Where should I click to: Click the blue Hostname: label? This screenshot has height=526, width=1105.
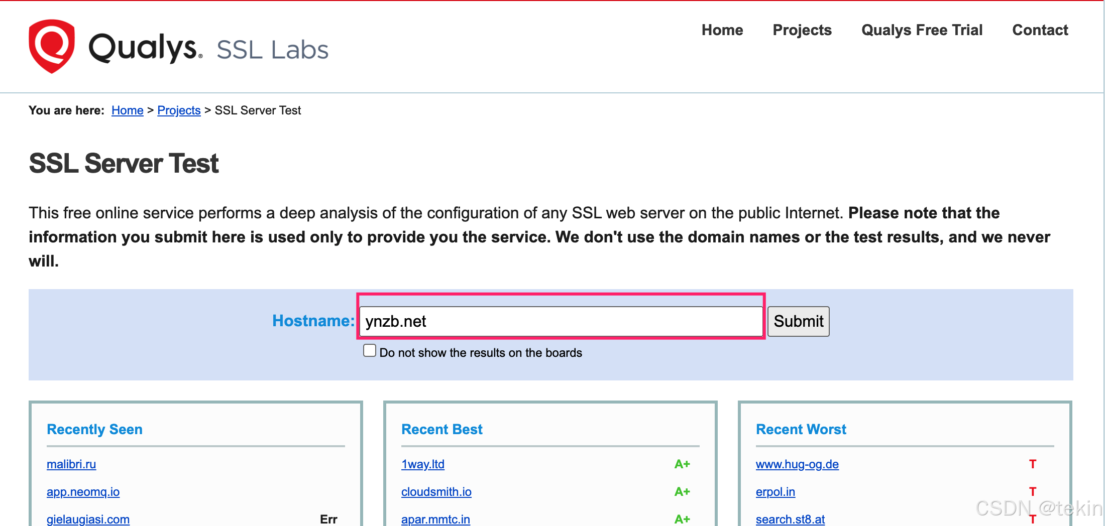click(313, 321)
